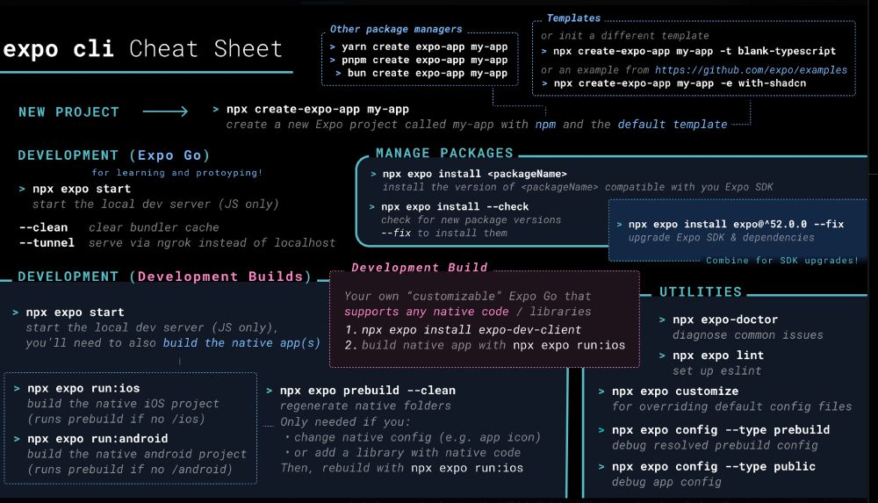Click the '--clean' flag text

(43, 227)
